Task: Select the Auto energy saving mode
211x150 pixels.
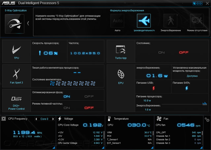Action: point(117,21)
